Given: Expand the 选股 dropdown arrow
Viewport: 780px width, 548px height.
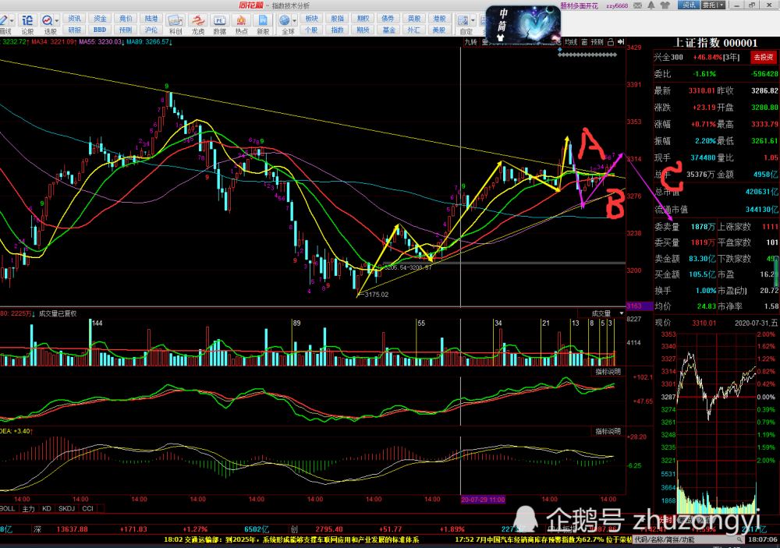Looking at the screenshot, I should click(x=57, y=20).
